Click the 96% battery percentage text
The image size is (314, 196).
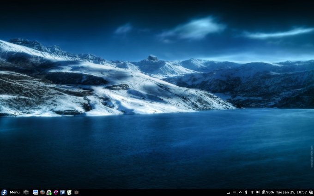click(270, 192)
